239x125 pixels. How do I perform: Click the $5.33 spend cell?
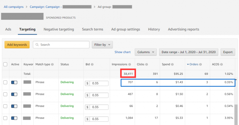[x=179, y=118]
